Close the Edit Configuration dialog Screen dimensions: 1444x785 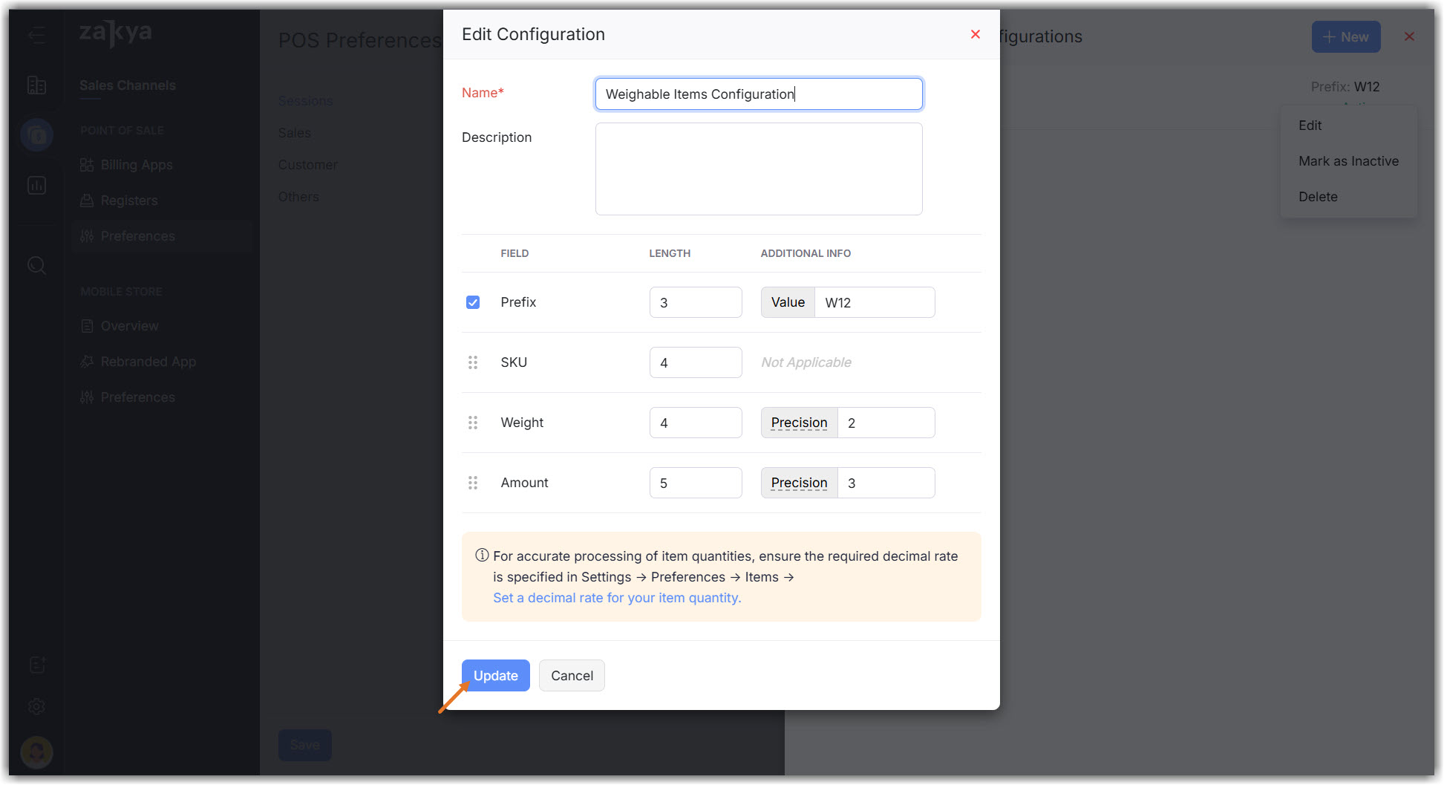pyautogui.click(x=976, y=34)
